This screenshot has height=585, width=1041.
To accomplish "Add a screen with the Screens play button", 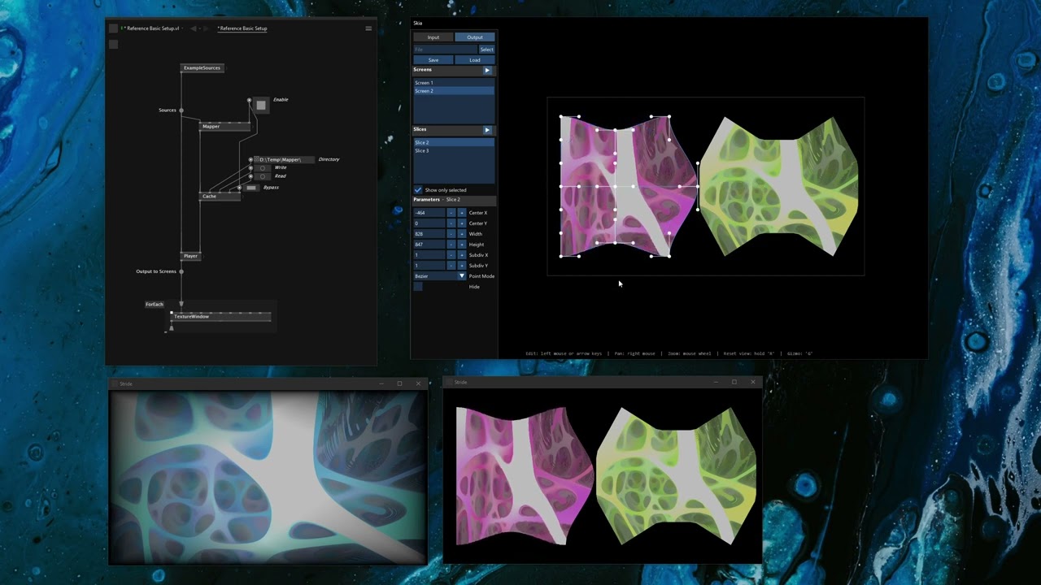I will (x=487, y=70).
